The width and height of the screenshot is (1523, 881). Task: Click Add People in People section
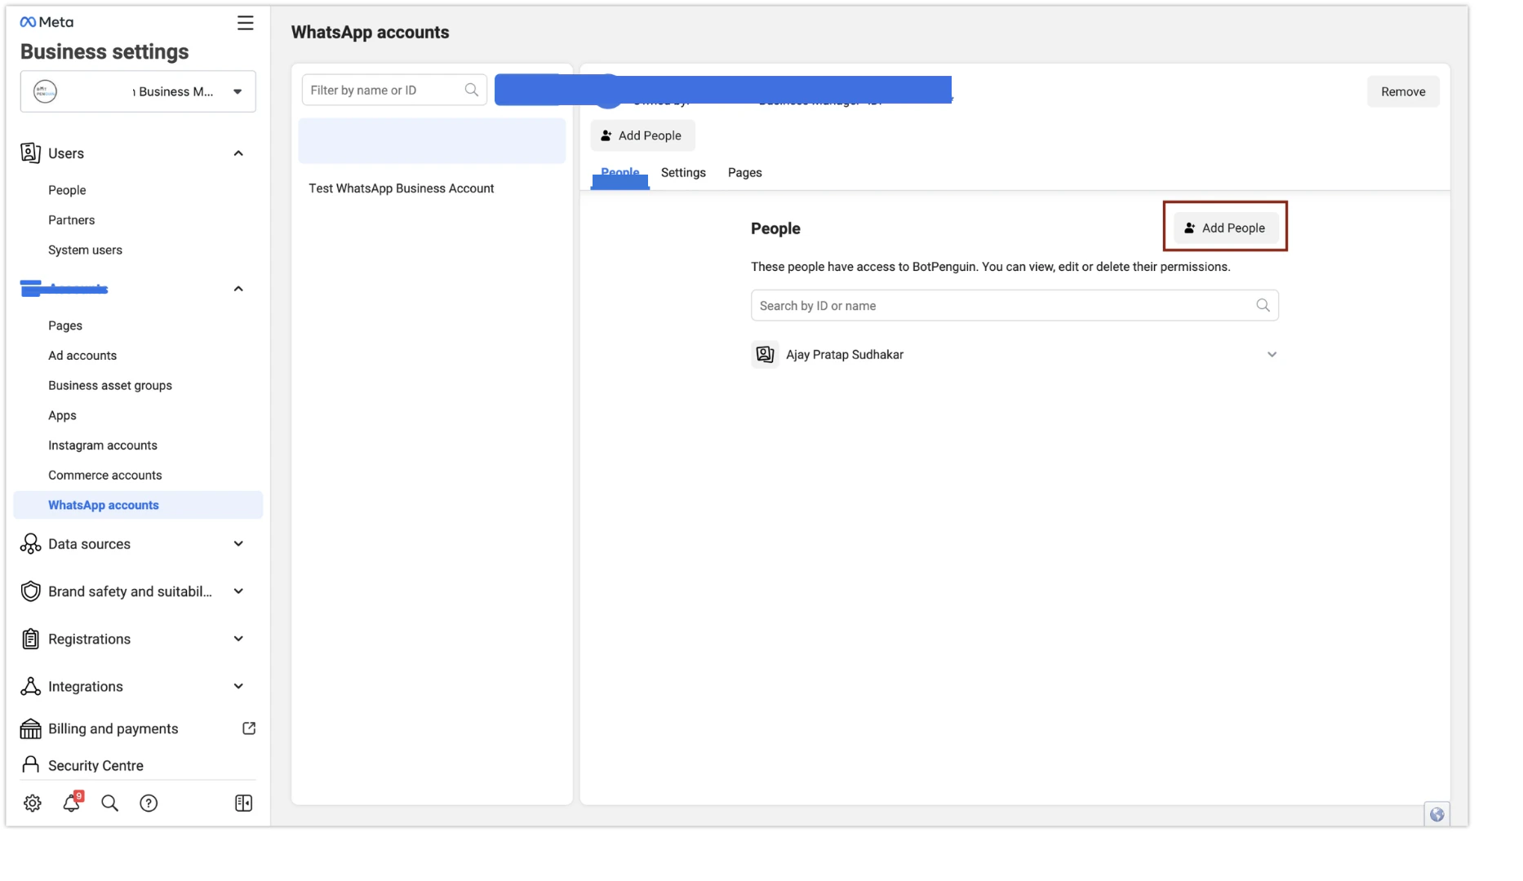coord(1226,228)
